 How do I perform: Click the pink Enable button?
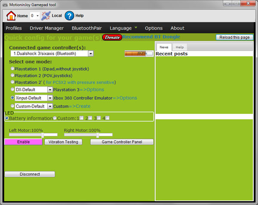23,142
